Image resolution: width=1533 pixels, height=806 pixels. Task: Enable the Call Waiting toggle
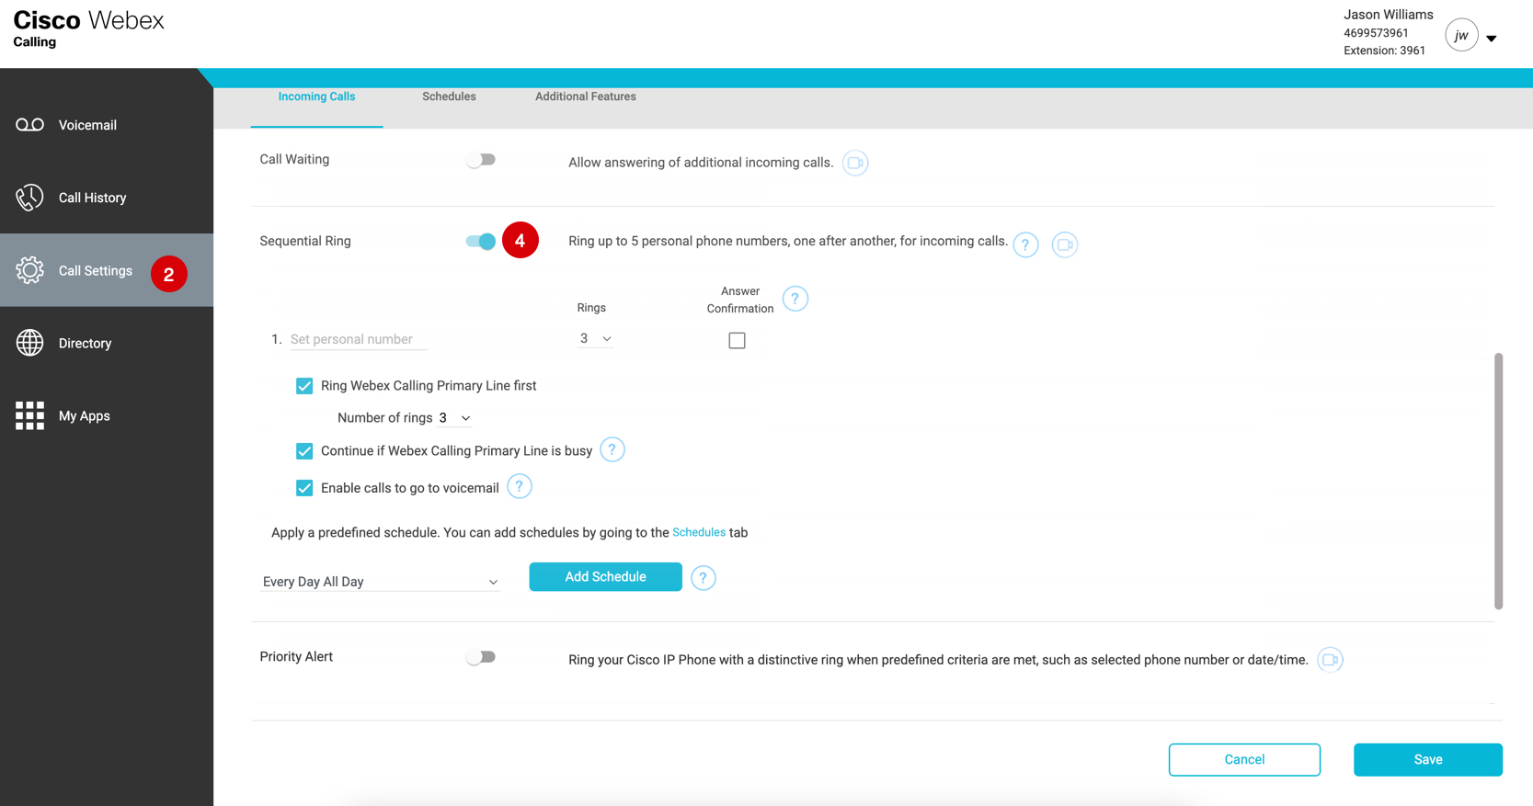coord(480,160)
